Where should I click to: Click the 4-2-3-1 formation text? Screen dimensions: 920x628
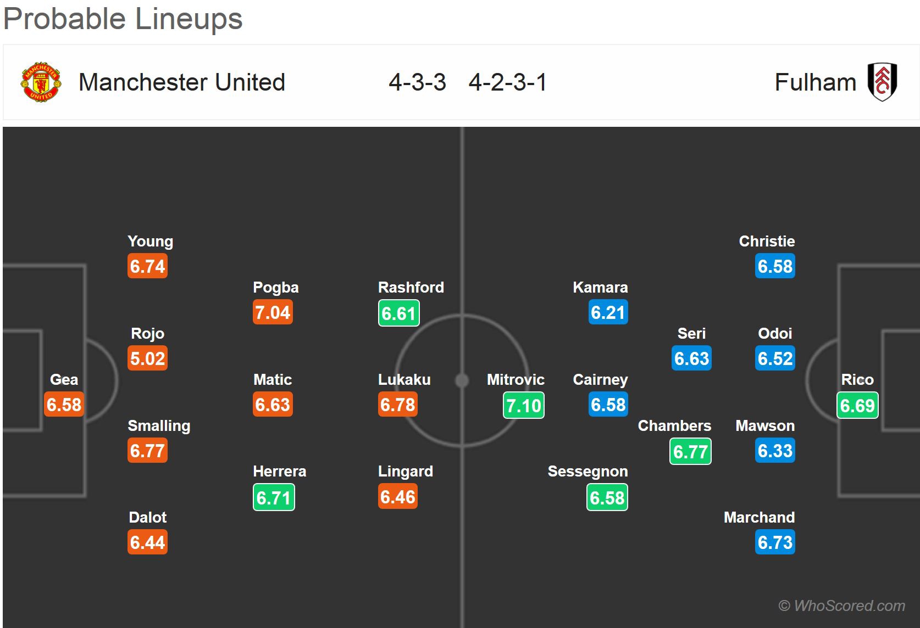[x=507, y=82]
